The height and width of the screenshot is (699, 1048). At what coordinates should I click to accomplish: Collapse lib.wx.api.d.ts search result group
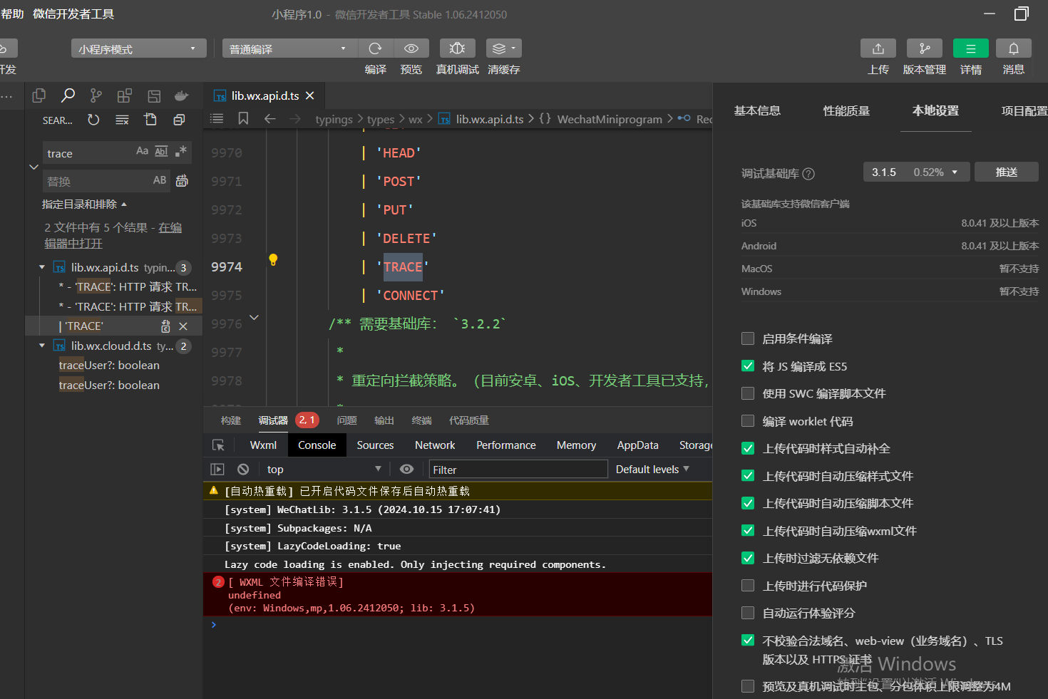(42, 267)
